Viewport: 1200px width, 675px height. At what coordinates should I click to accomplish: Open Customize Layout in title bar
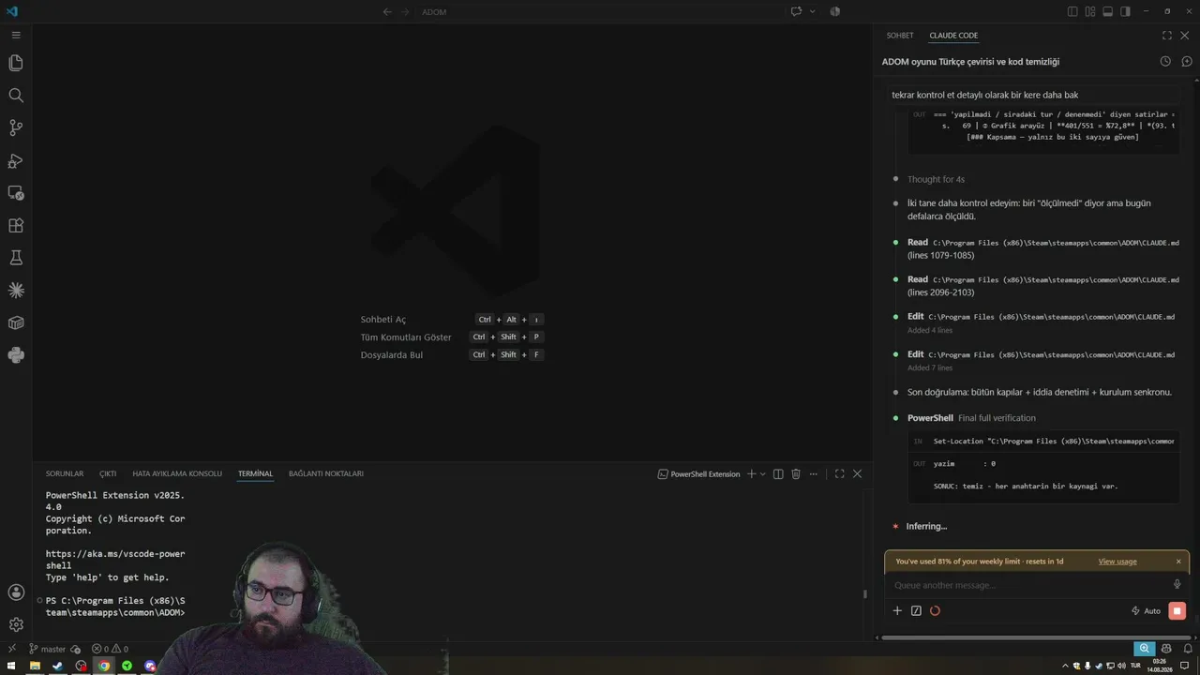click(1090, 11)
